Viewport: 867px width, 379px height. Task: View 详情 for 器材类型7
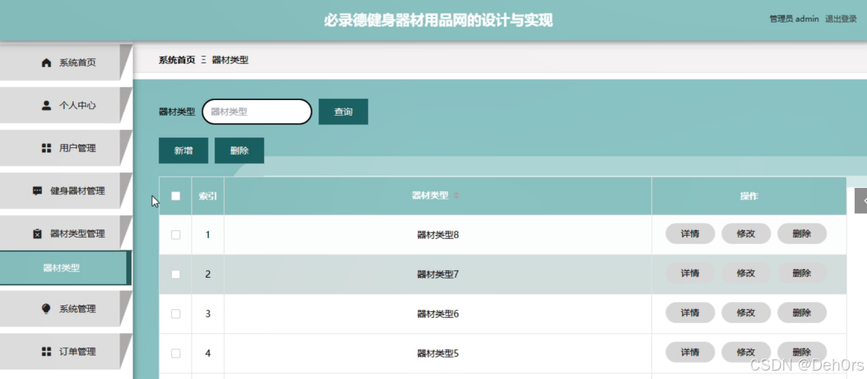click(x=690, y=273)
